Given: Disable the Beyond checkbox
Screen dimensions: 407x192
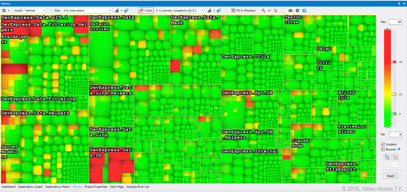Looking at the screenshot, I should click(383, 150).
